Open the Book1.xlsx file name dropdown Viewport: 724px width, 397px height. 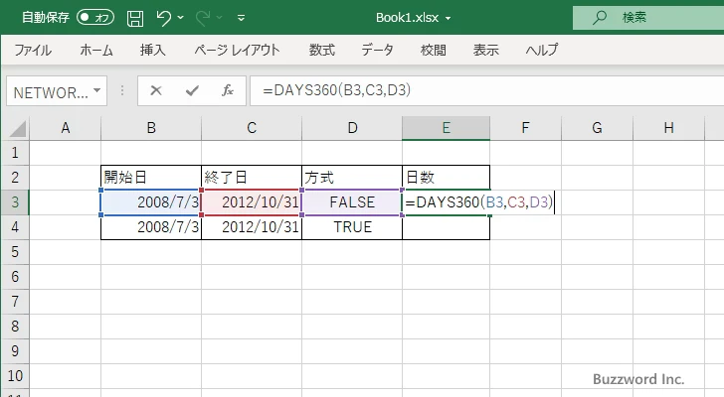pos(448,19)
